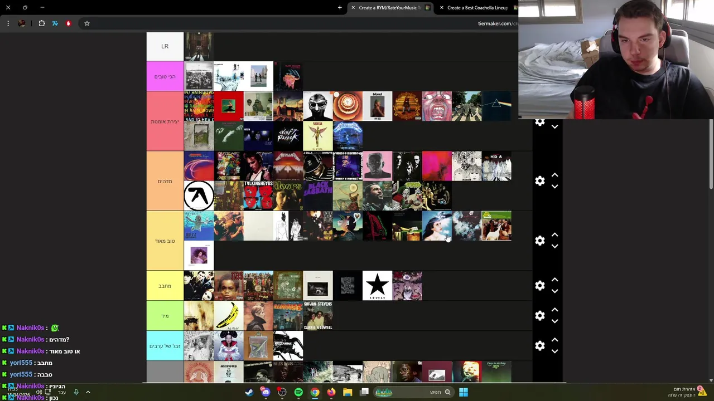Image resolution: width=714 pixels, height=401 pixels.
Task: Move טוב מאוד tier up
Action: tap(554, 235)
